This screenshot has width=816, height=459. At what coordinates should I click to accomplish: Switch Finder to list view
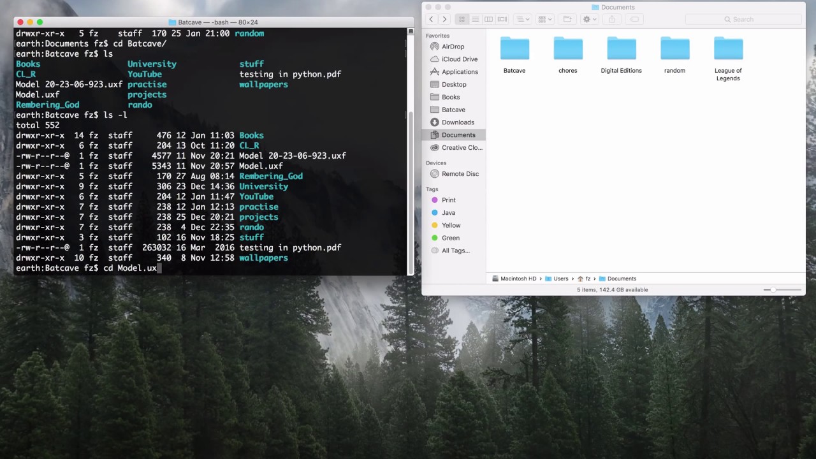click(476, 19)
